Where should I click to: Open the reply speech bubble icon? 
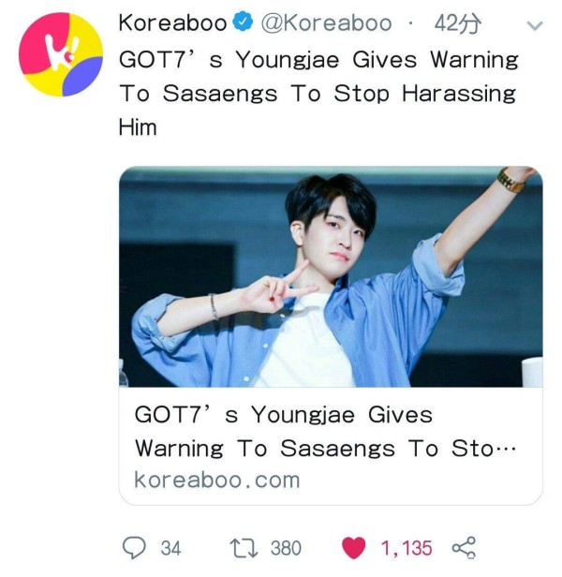[x=134, y=548]
